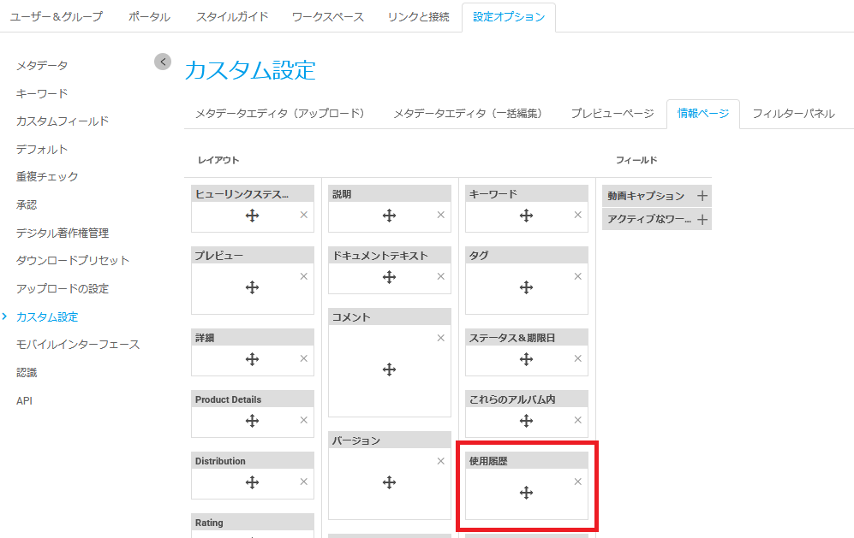Screen dimensions: 854x538
Task: Add the 動画キャプション field with plus icon
Action: (702, 196)
